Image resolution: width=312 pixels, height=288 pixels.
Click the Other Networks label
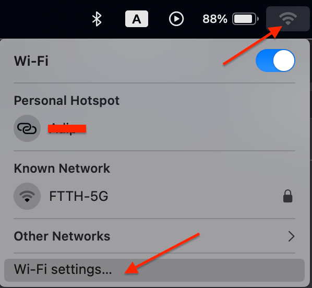pos(62,236)
